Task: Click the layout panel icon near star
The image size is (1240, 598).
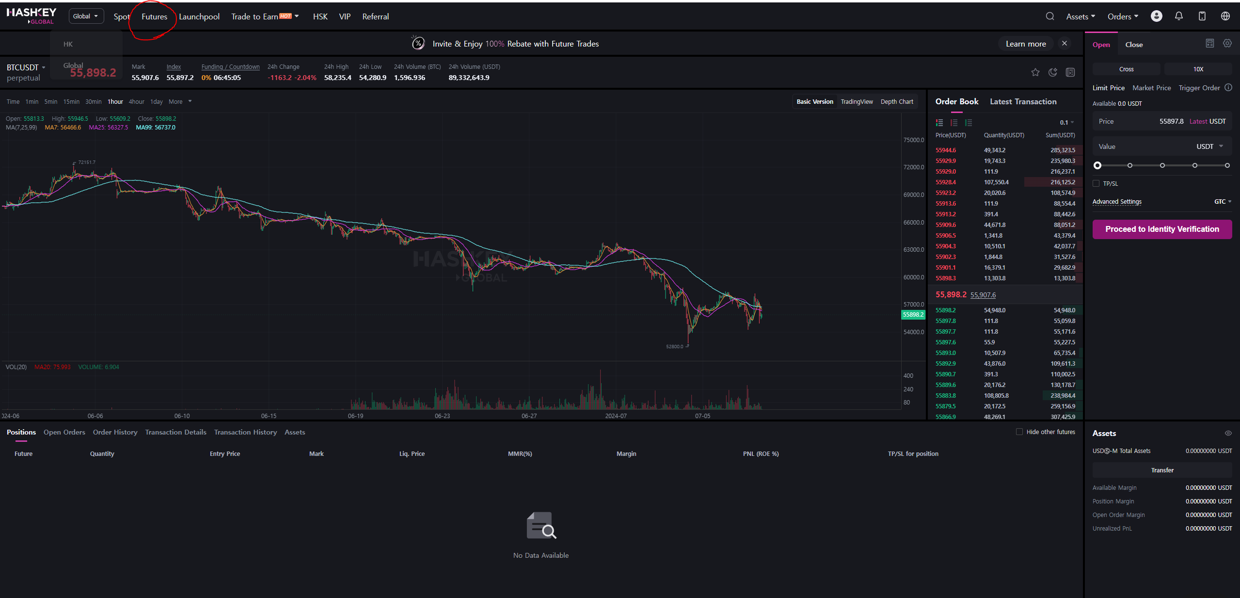Action: (x=1070, y=72)
